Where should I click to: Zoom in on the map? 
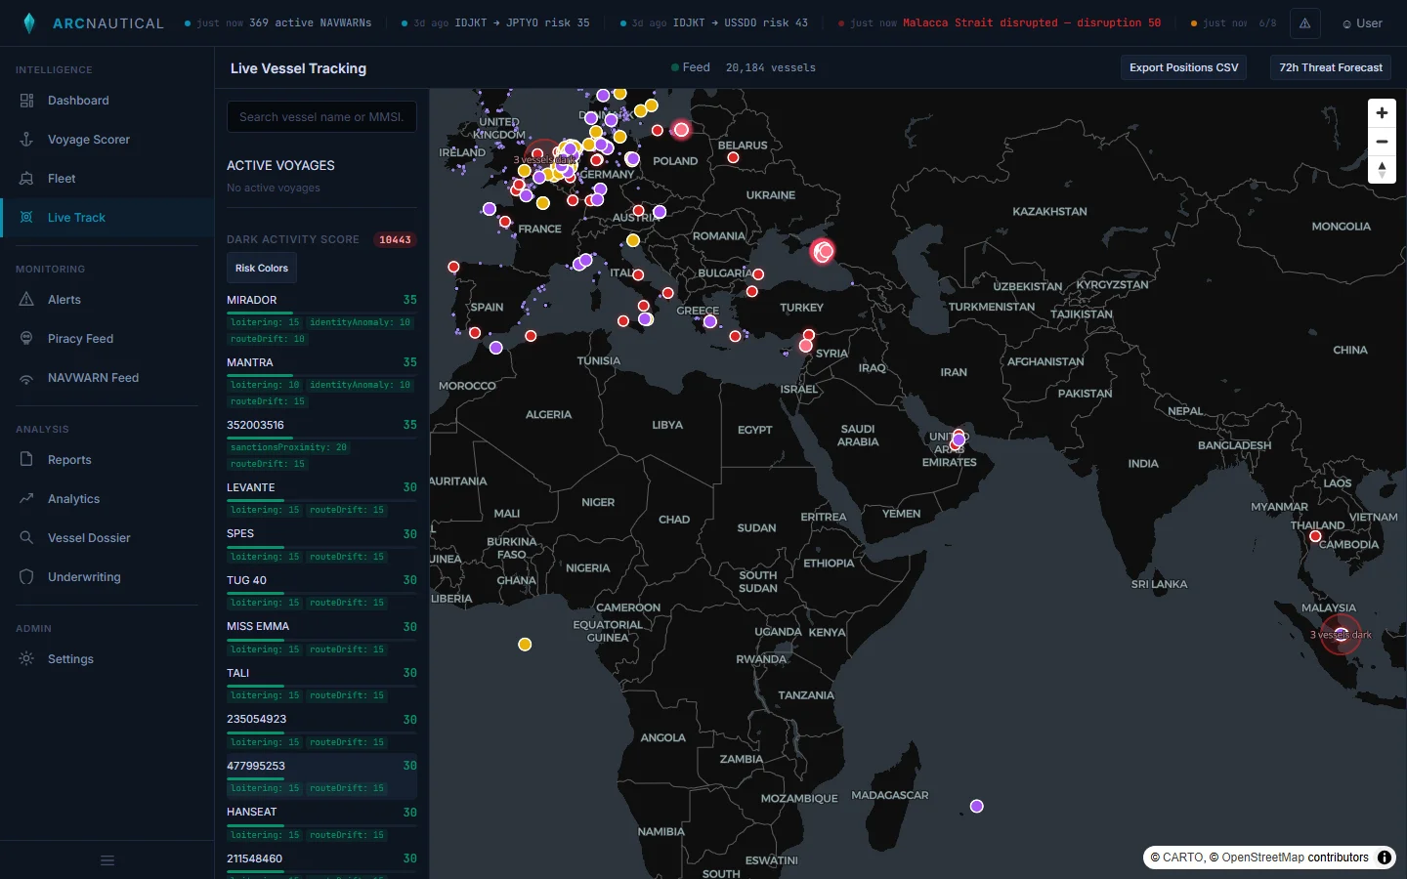tap(1382, 113)
